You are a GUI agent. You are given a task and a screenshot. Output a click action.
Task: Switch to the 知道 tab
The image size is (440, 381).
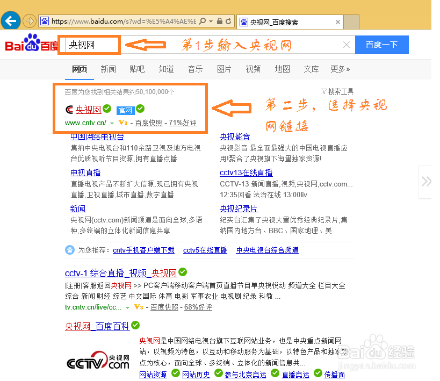click(x=166, y=69)
